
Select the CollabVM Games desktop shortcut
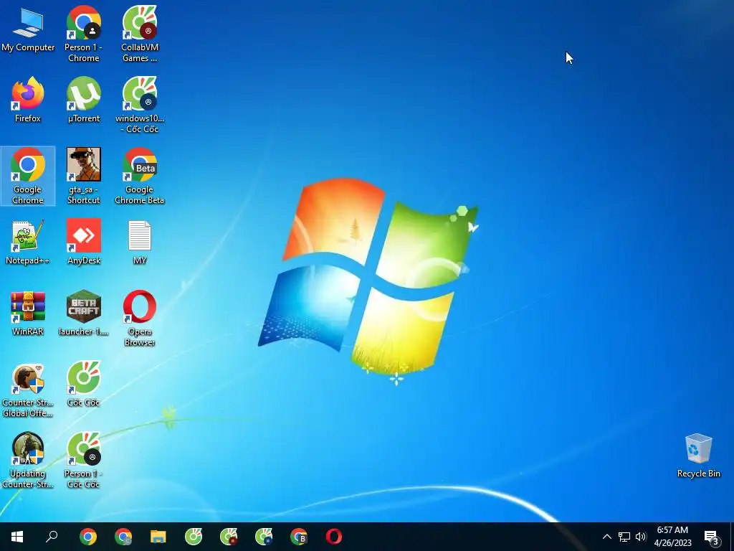pyautogui.click(x=140, y=34)
